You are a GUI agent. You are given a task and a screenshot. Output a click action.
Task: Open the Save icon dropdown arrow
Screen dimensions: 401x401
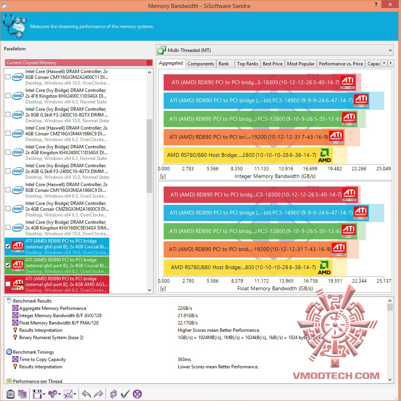[x=44, y=394]
